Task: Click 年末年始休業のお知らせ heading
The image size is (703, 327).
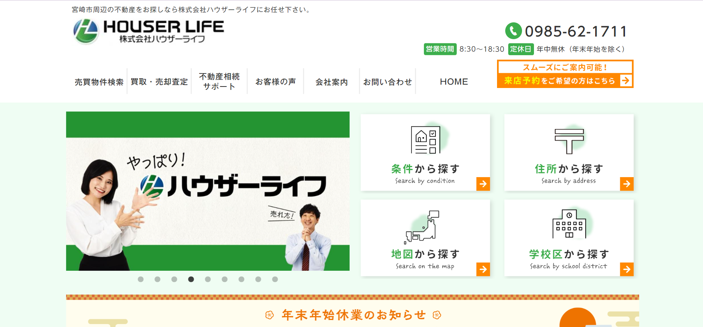Action: [353, 315]
